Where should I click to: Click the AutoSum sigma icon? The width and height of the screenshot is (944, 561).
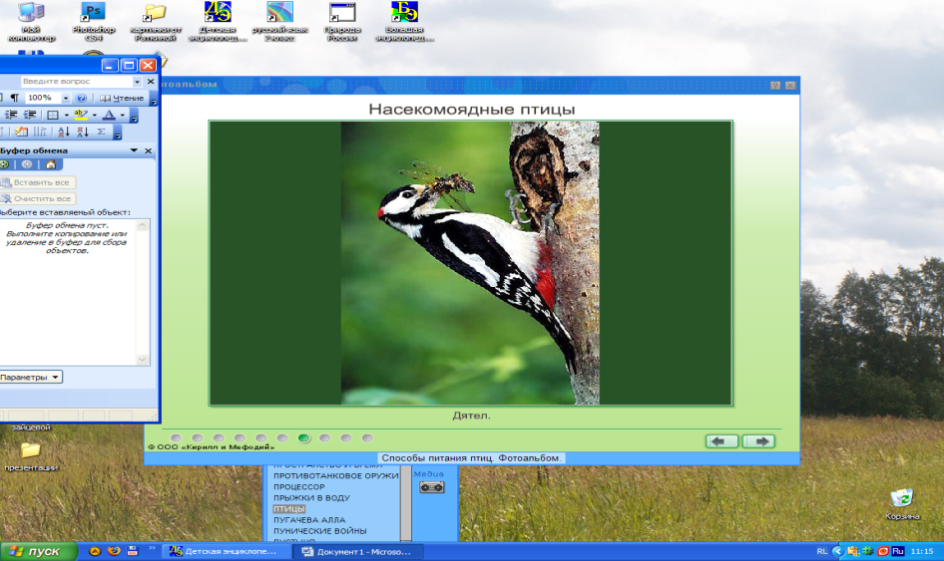click(101, 132)
